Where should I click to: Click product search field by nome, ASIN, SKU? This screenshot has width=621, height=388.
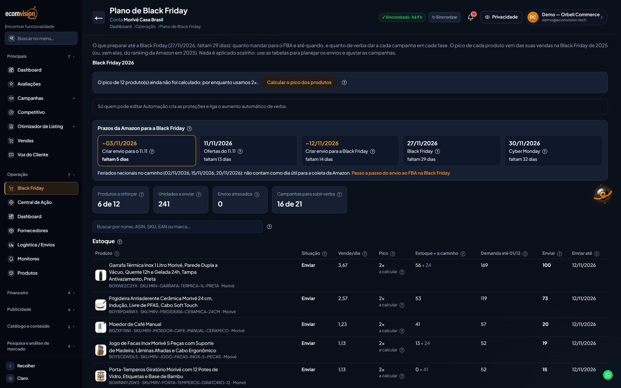tap(177, 227)
